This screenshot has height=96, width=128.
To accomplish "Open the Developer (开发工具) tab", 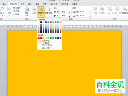I will pyautogui.click(x=65, y=4).
